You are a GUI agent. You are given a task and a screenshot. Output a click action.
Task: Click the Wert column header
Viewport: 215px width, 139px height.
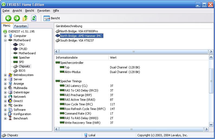158,58
